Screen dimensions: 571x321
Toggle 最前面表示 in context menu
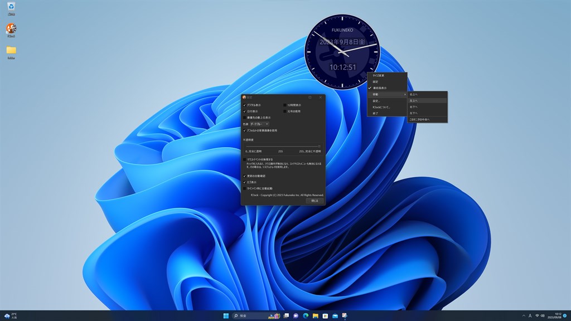pos(387,88)
